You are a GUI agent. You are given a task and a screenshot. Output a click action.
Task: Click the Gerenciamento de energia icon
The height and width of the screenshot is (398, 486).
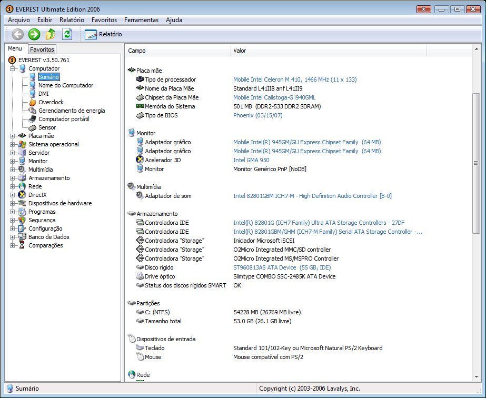coord(32,111)
